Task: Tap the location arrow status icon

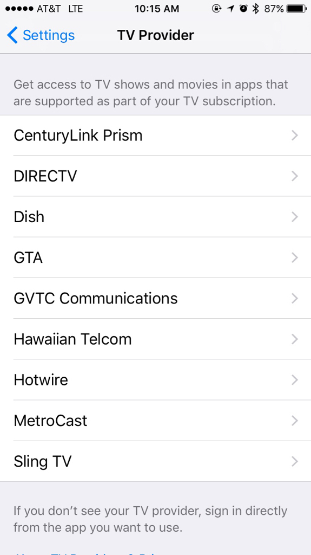Action: (231, 9)
